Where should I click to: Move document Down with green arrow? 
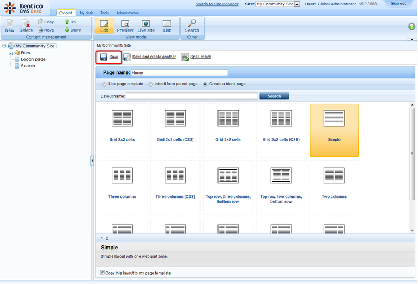coord(73,30)
